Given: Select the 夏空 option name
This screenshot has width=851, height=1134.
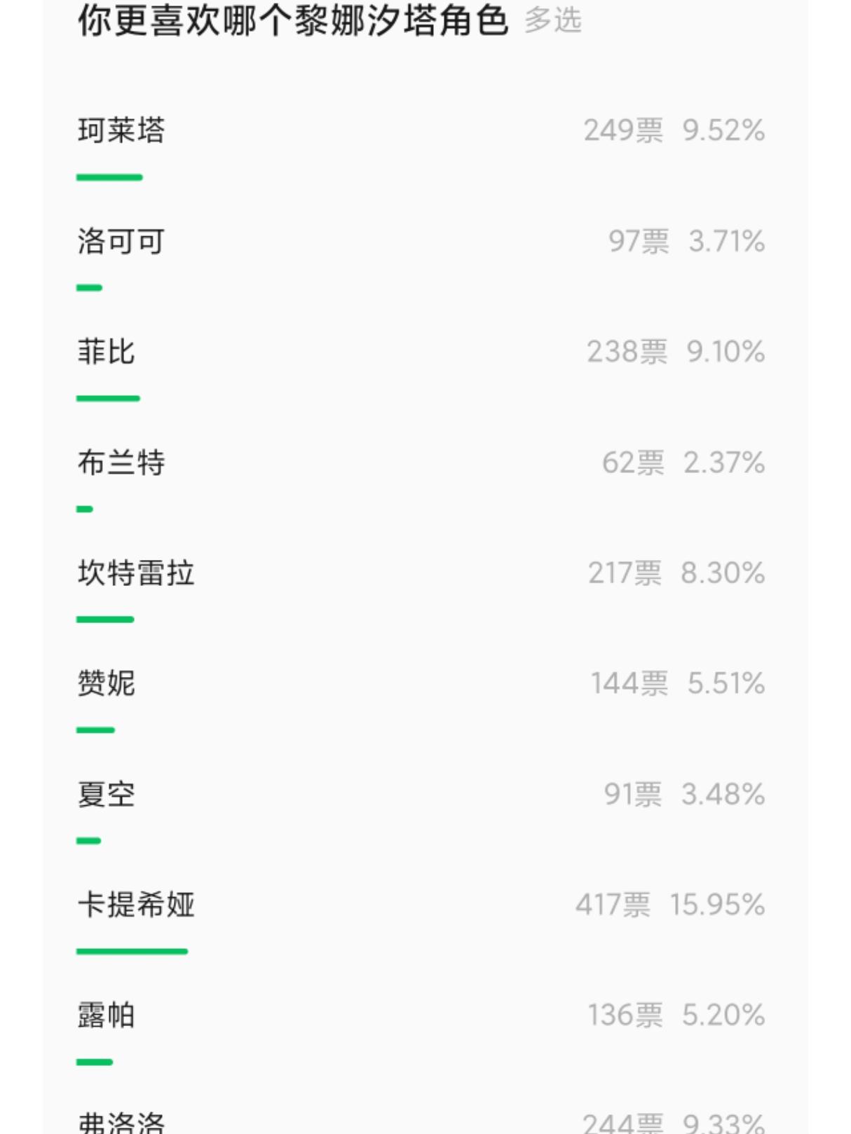Looking at the screenshot, I should 107,794.
